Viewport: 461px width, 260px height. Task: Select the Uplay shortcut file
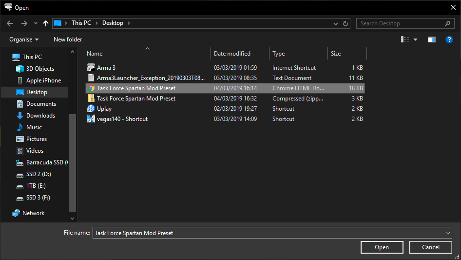pos(104,109)
